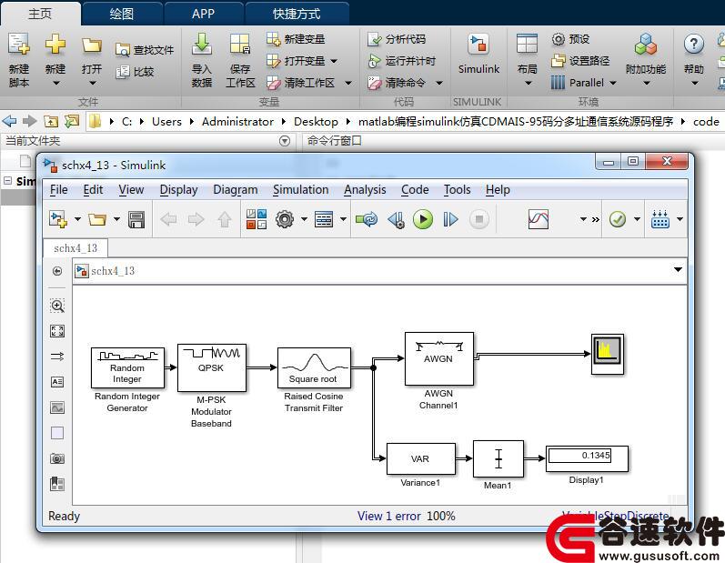Screen dimensions: 725x563
Task: Click the yellow plus New icon
Action: tap(55, 45)
